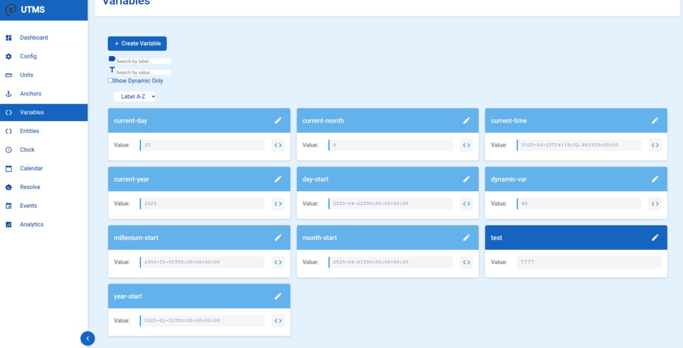Edit the current-time variable via pencil icon

(x=655, y=121)
